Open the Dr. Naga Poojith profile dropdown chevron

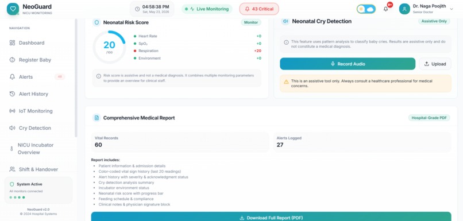click(452, 9)
